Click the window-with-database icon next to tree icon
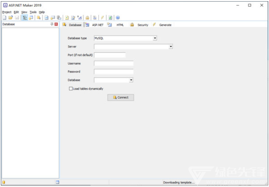This screenshot has width=269, height=187. [x=31, y=17]
